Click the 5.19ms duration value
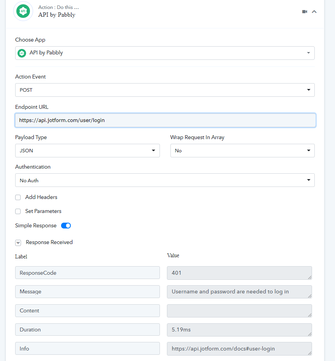This screenshot has height=361, width=335. [x=239, y=330]
